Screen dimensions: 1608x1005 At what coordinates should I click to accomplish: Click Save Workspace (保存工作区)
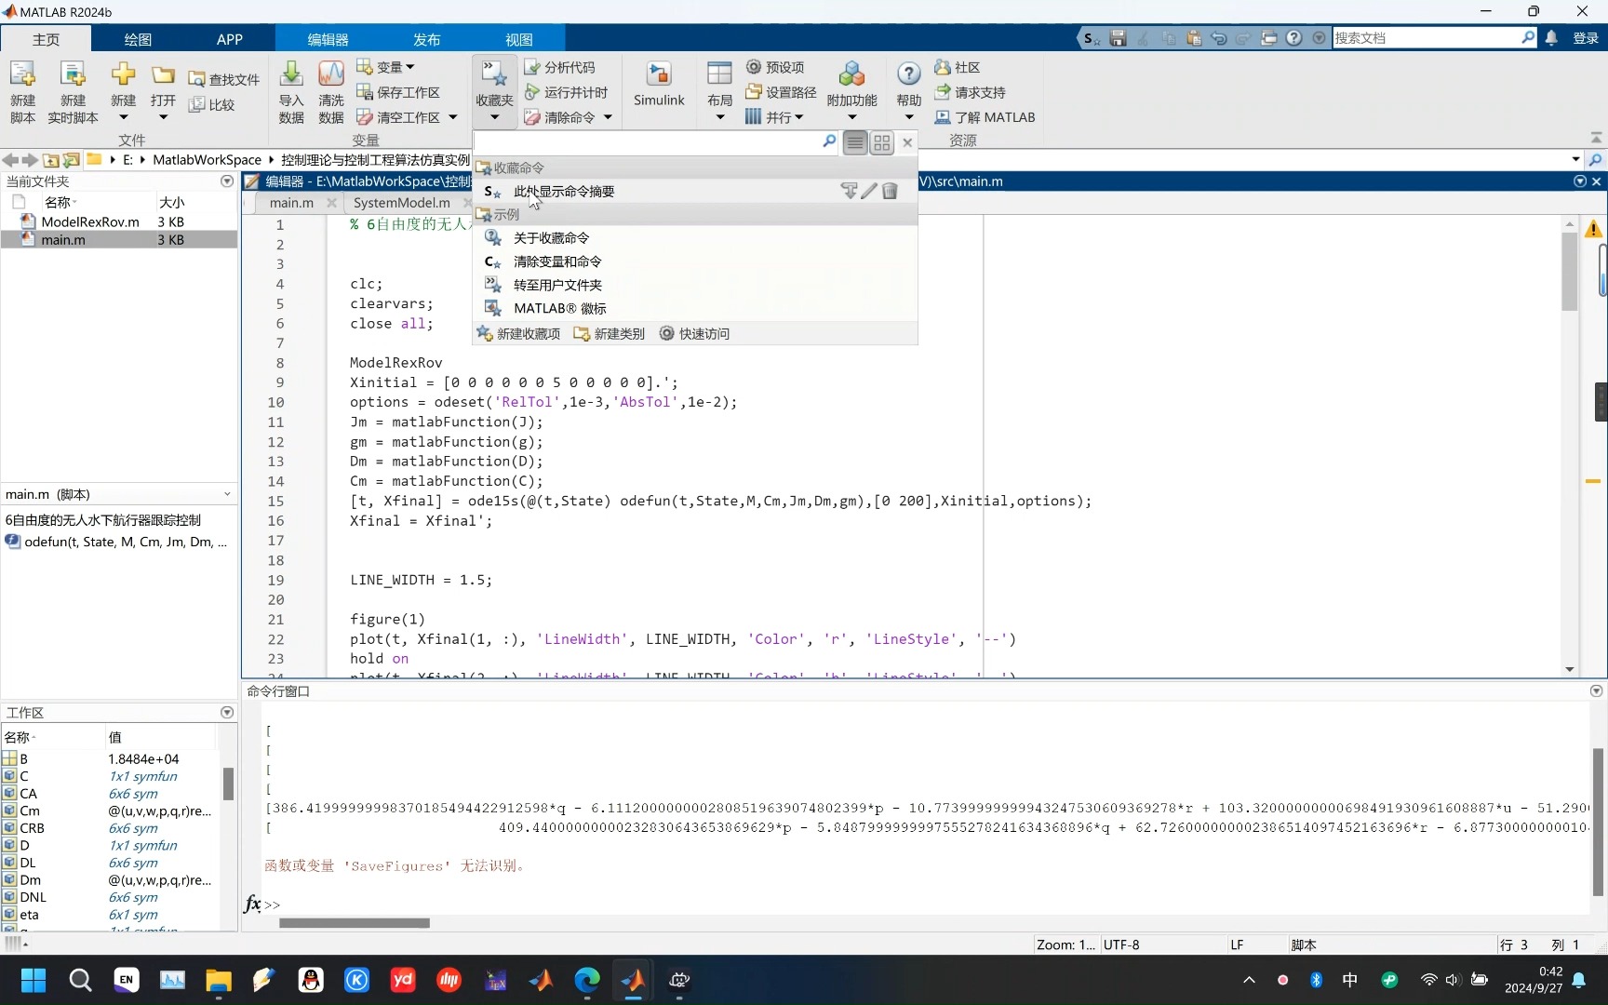(x=398, y=92)
